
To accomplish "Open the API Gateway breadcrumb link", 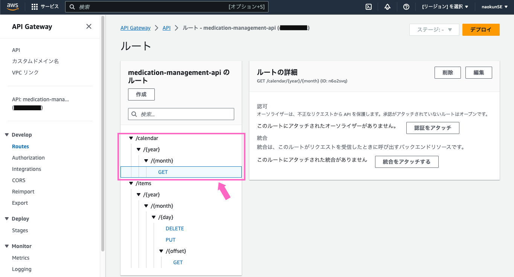I will point(136,28).
